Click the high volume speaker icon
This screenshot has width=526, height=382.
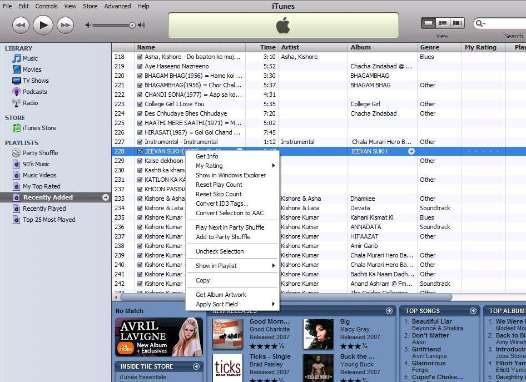[x=142, y=25]
